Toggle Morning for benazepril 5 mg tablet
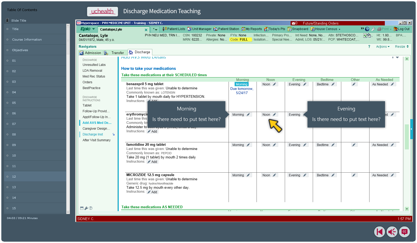 [x=241, y=84]
